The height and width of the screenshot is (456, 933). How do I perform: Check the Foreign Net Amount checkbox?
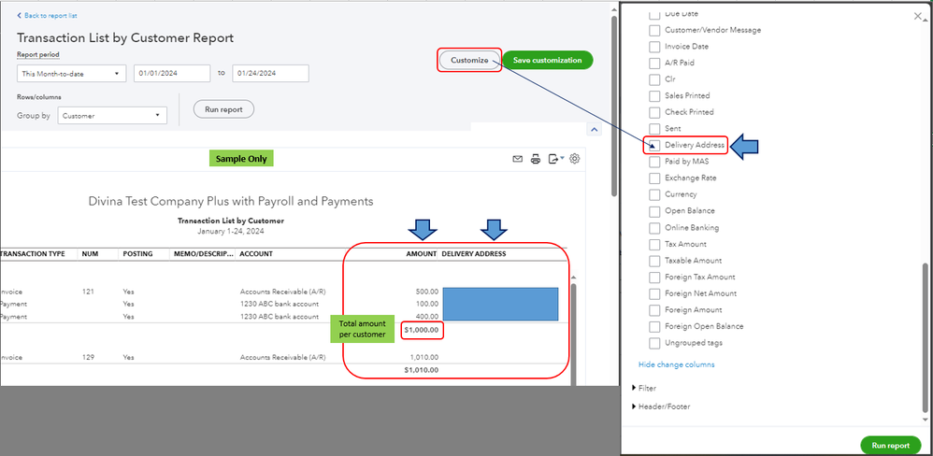click(x=654, y=293)
